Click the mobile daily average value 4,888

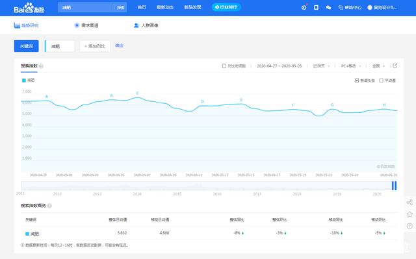[164, 233]
